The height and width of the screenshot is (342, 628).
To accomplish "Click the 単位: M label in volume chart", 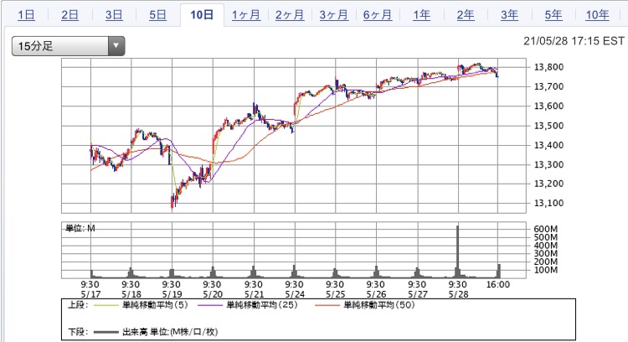I will coord(80,228).
